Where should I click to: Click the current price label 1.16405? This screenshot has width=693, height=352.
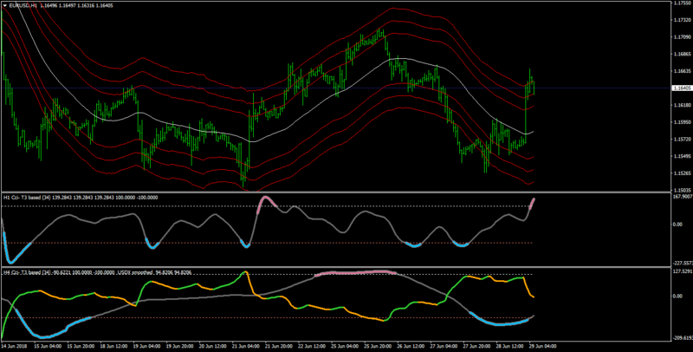[x=681, y=88]
